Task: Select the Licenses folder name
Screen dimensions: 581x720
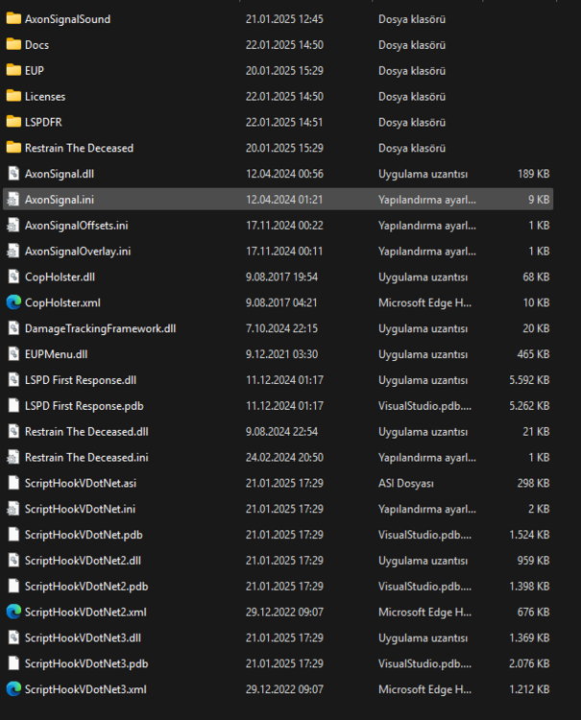Action: tap(45, 96)
